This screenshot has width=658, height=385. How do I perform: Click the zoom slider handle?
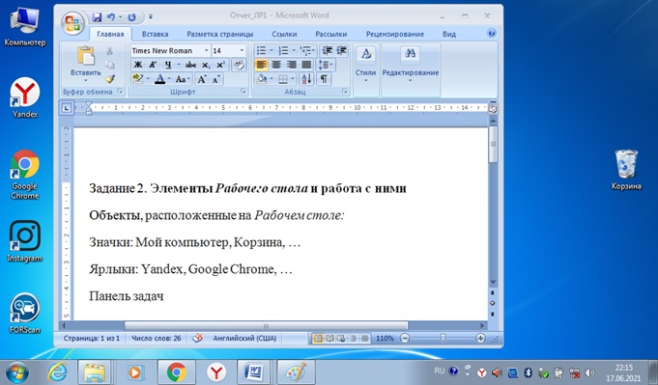click(x=443, y=338)
